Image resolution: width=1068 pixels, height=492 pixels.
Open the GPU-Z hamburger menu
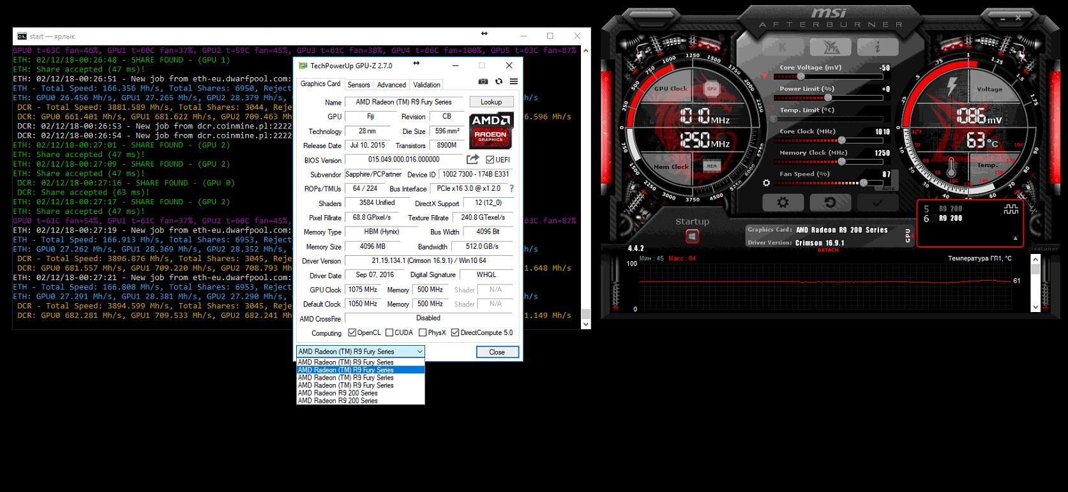[513, 82]
